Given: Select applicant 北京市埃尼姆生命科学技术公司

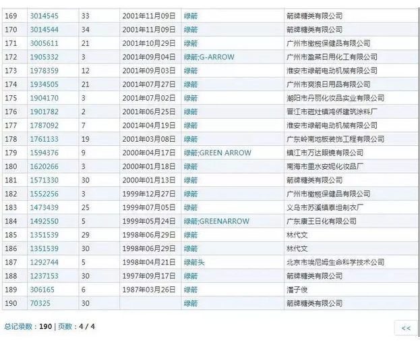Looking at the screenshot, I should click(335, 262).
